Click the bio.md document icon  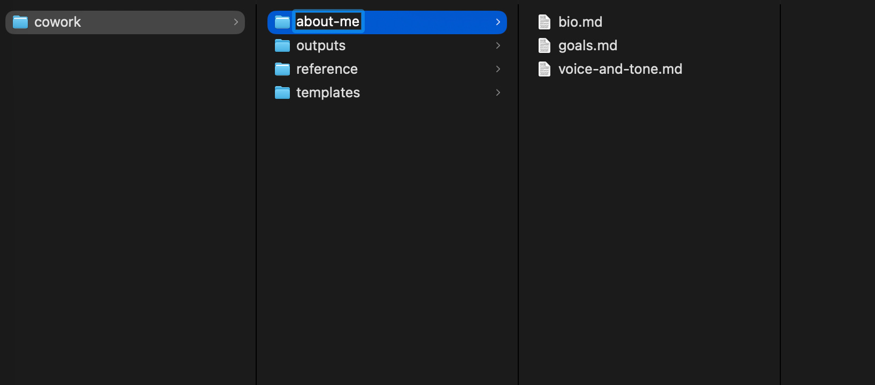pos(544,22)
